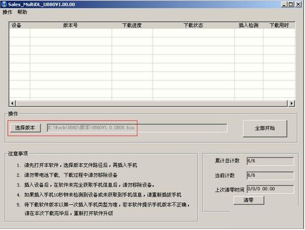Open the 帮助 menu
Viewport: 305px width, 230px height.
coord(22,12)
